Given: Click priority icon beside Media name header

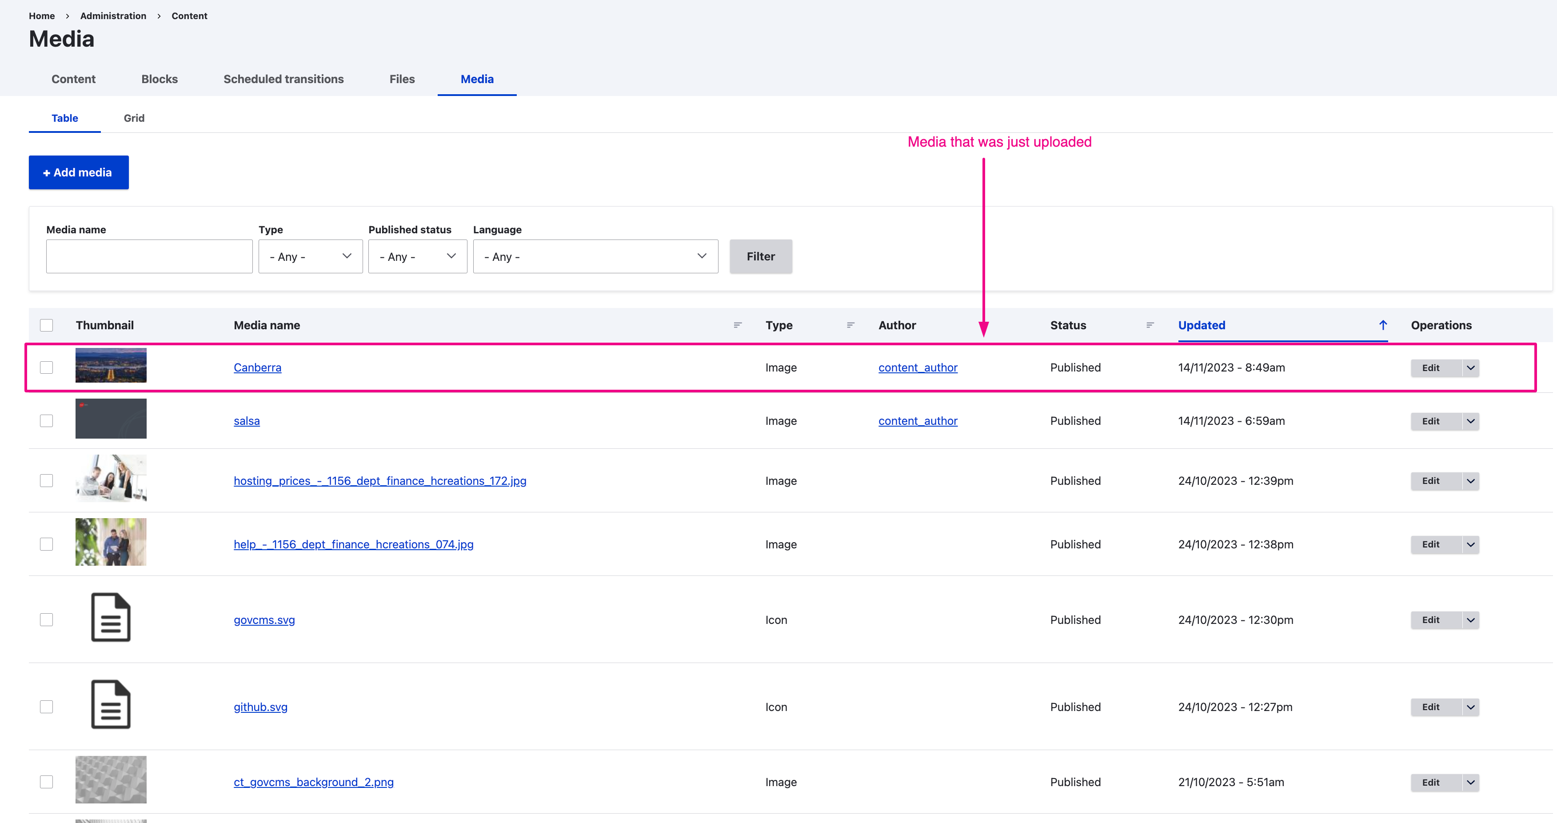Looking at the screenshot, I should [x=738, y=325].
